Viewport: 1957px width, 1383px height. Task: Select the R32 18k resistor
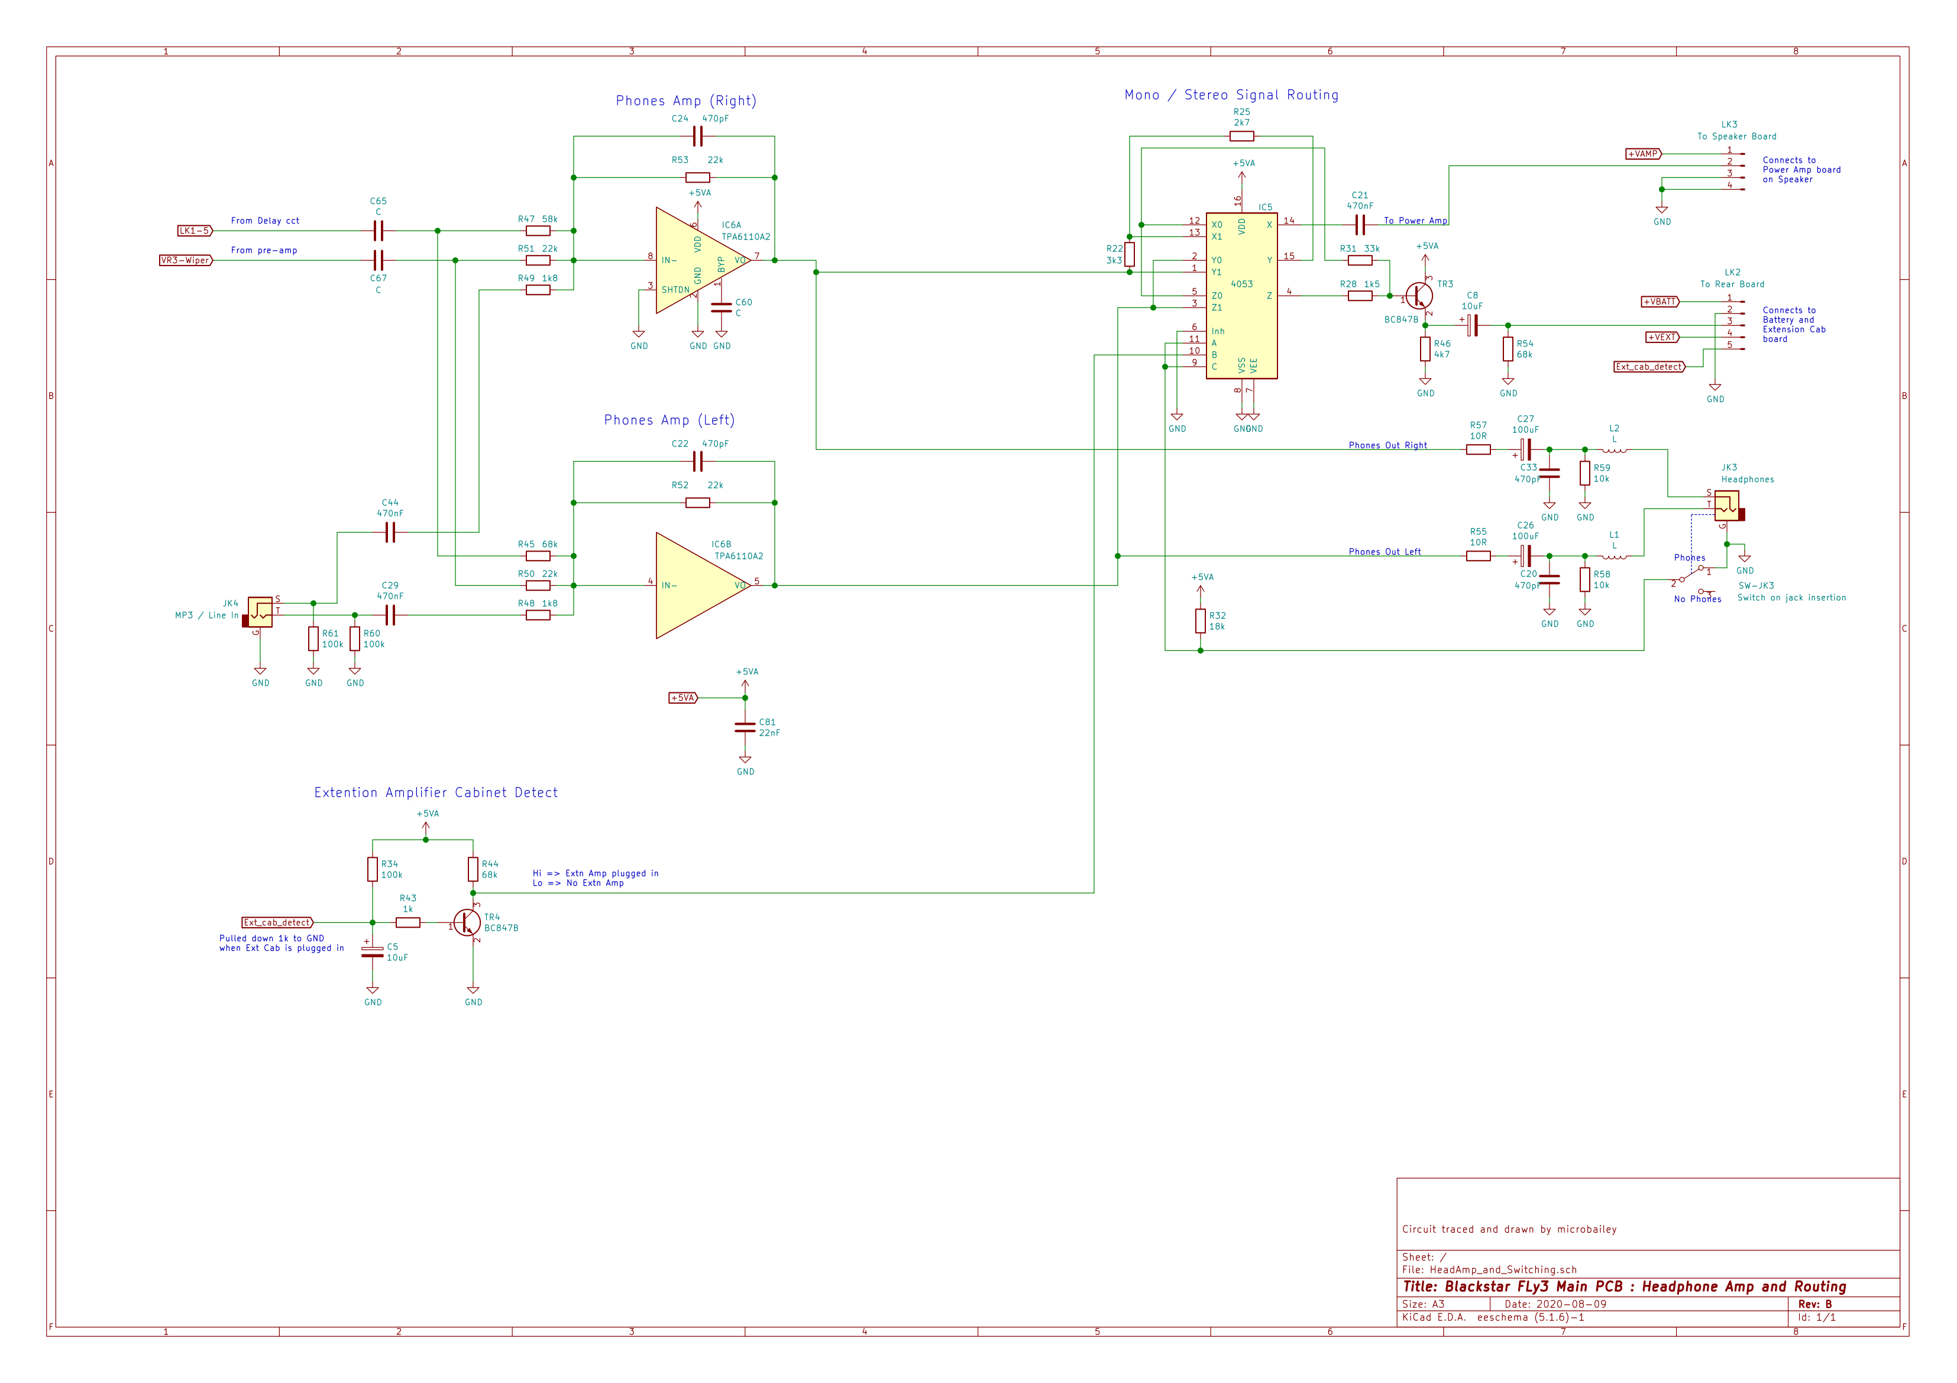tap(1200, 621)
